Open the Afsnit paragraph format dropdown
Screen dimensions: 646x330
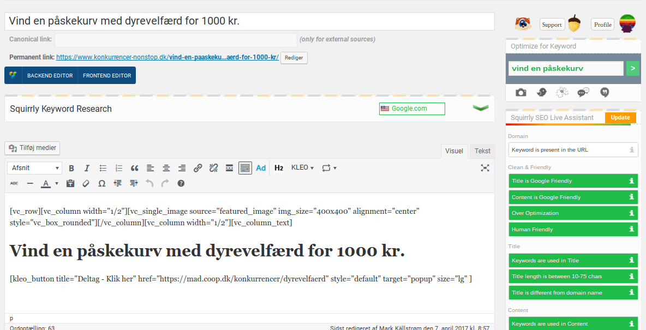[34, 168]
